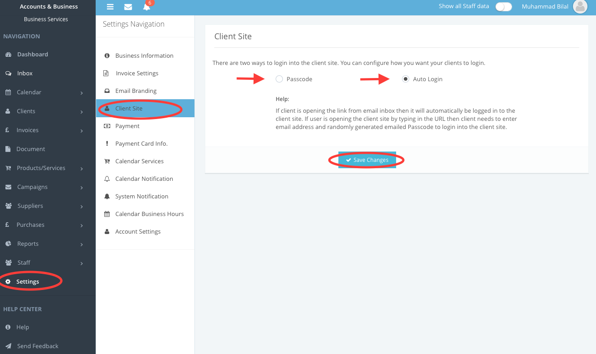Open Inbox from the sidebar
The width and height of the screenshot is (596, 354).
pos(25,74)
